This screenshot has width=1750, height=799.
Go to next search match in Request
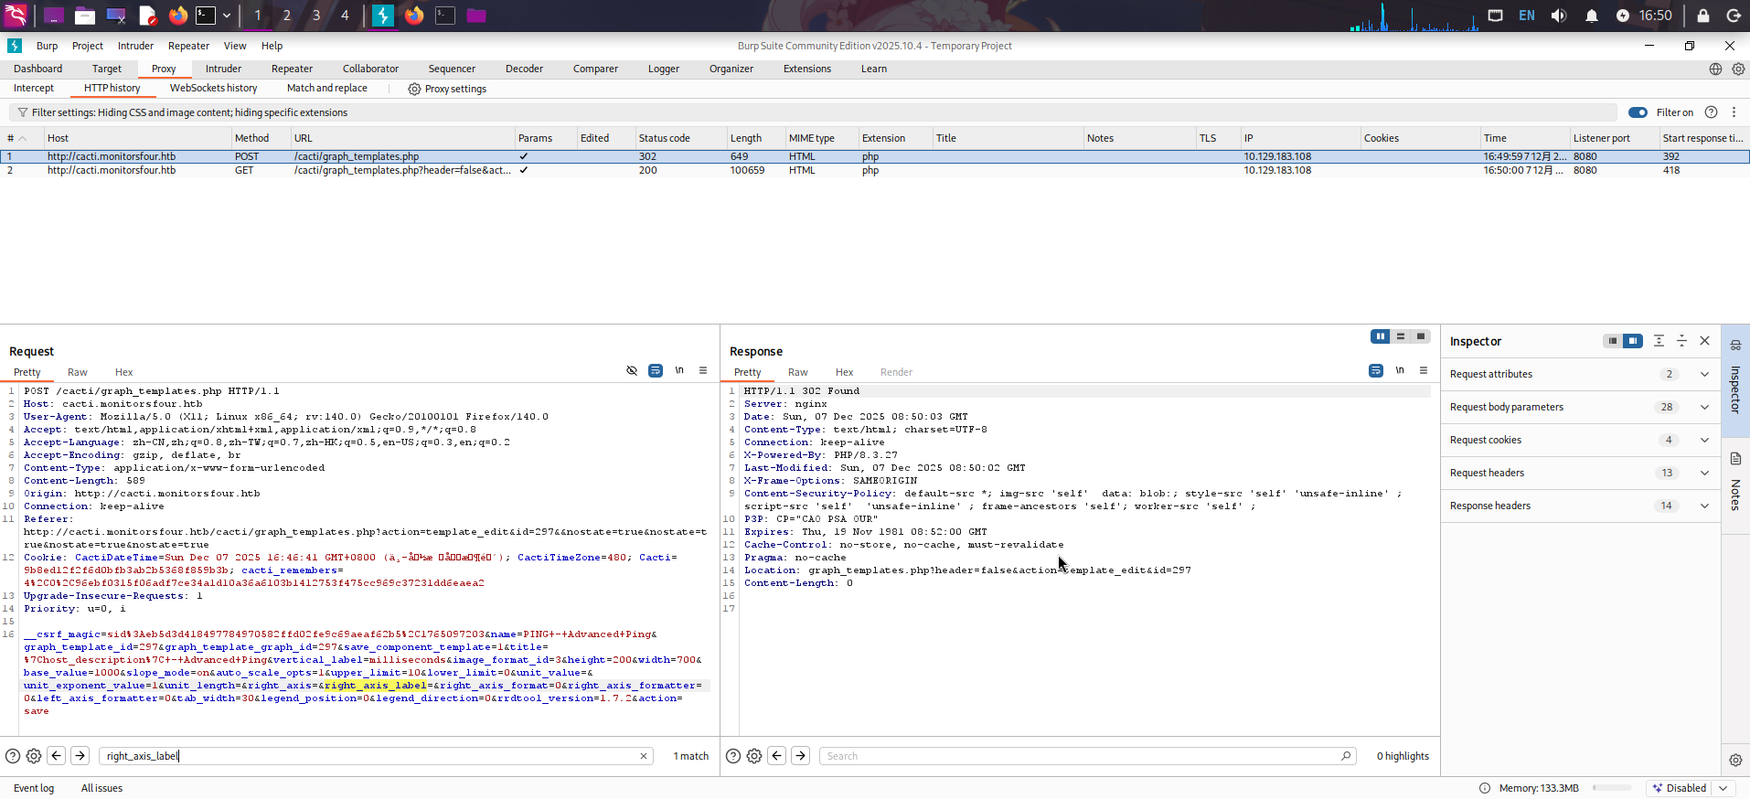pyautogui.click(x=80, y=756)
